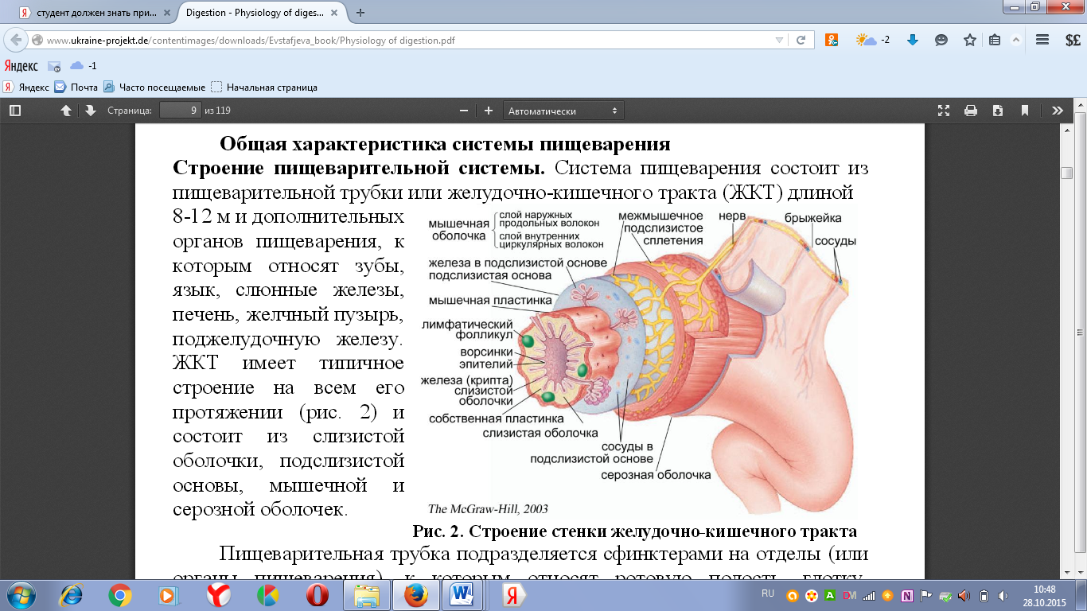1087x611 pixels.
Task: Launch Yandex Browser from taskbar
Action: (x=219, y=595)
